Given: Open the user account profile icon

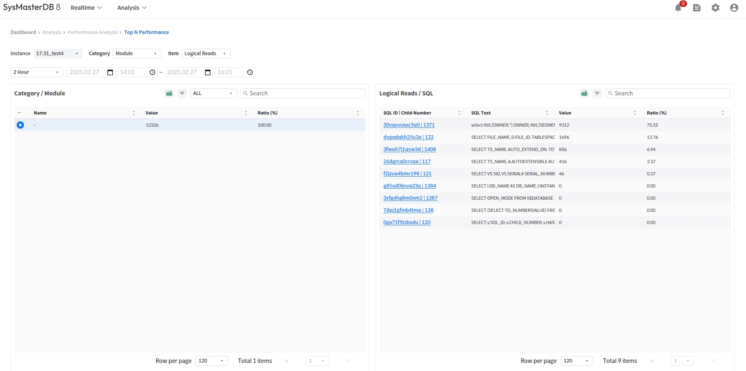Looking at the screenshot, I should (x=734, y=8).
